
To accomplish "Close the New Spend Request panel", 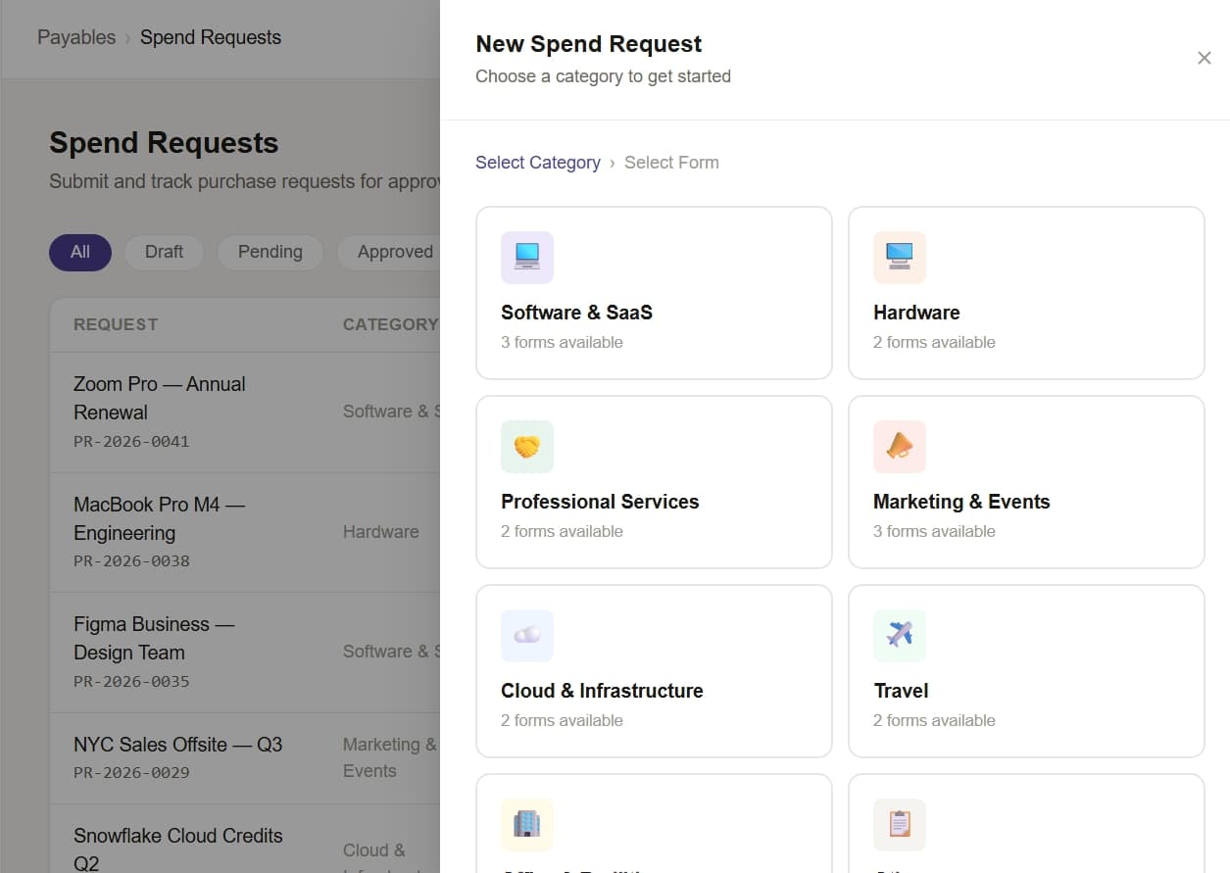I will (1205, 58).
